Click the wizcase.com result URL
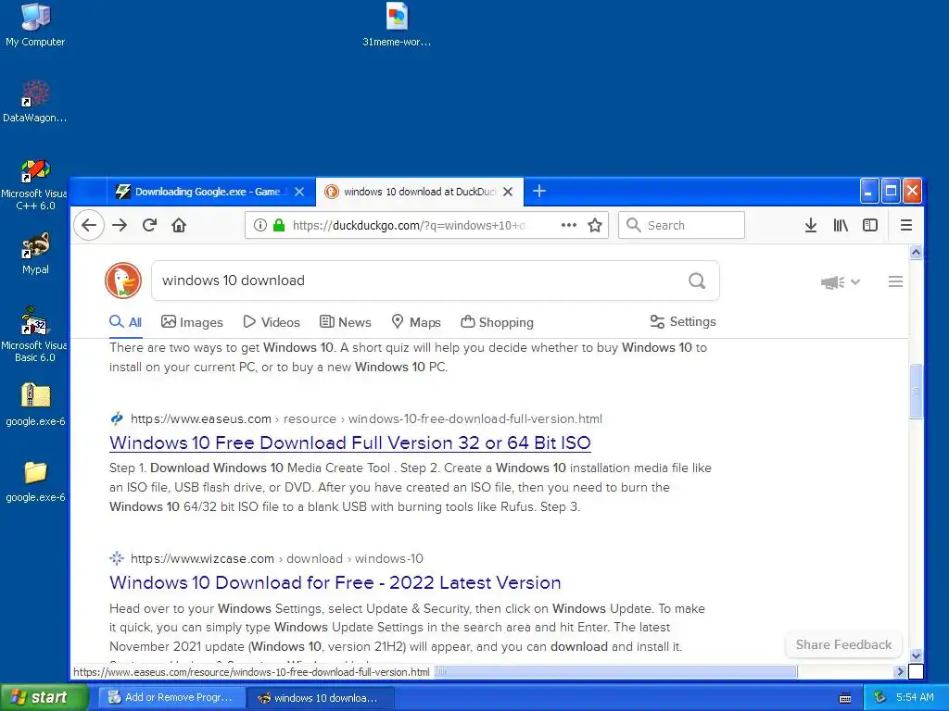Image resolution: width=949 pixels, height=711 pixels. click(277, 558)
